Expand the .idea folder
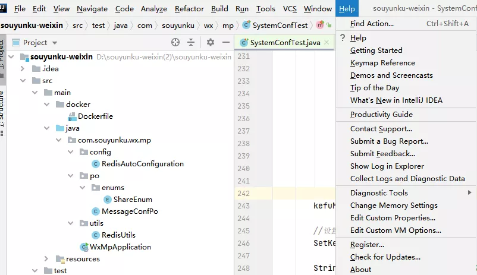The width and height of the screenshot is (477, 275). [22, 69]
